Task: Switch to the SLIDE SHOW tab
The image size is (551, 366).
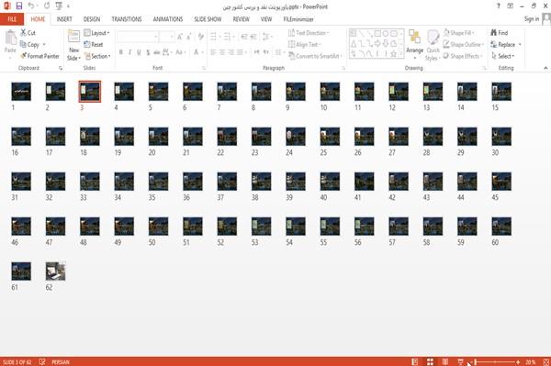Action: (x=208, y=19)
